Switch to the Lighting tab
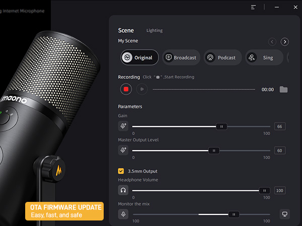This screenshot has width=302, height=226. [155, 31]
